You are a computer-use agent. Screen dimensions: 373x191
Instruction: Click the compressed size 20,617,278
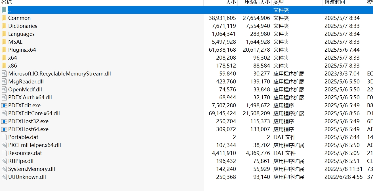point(256,50)
